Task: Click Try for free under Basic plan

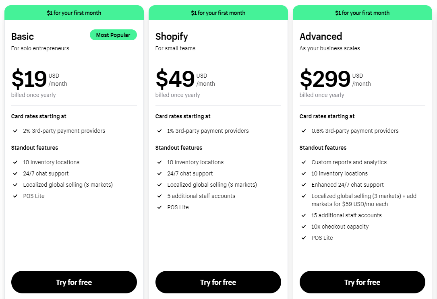Action: (74, 282)
